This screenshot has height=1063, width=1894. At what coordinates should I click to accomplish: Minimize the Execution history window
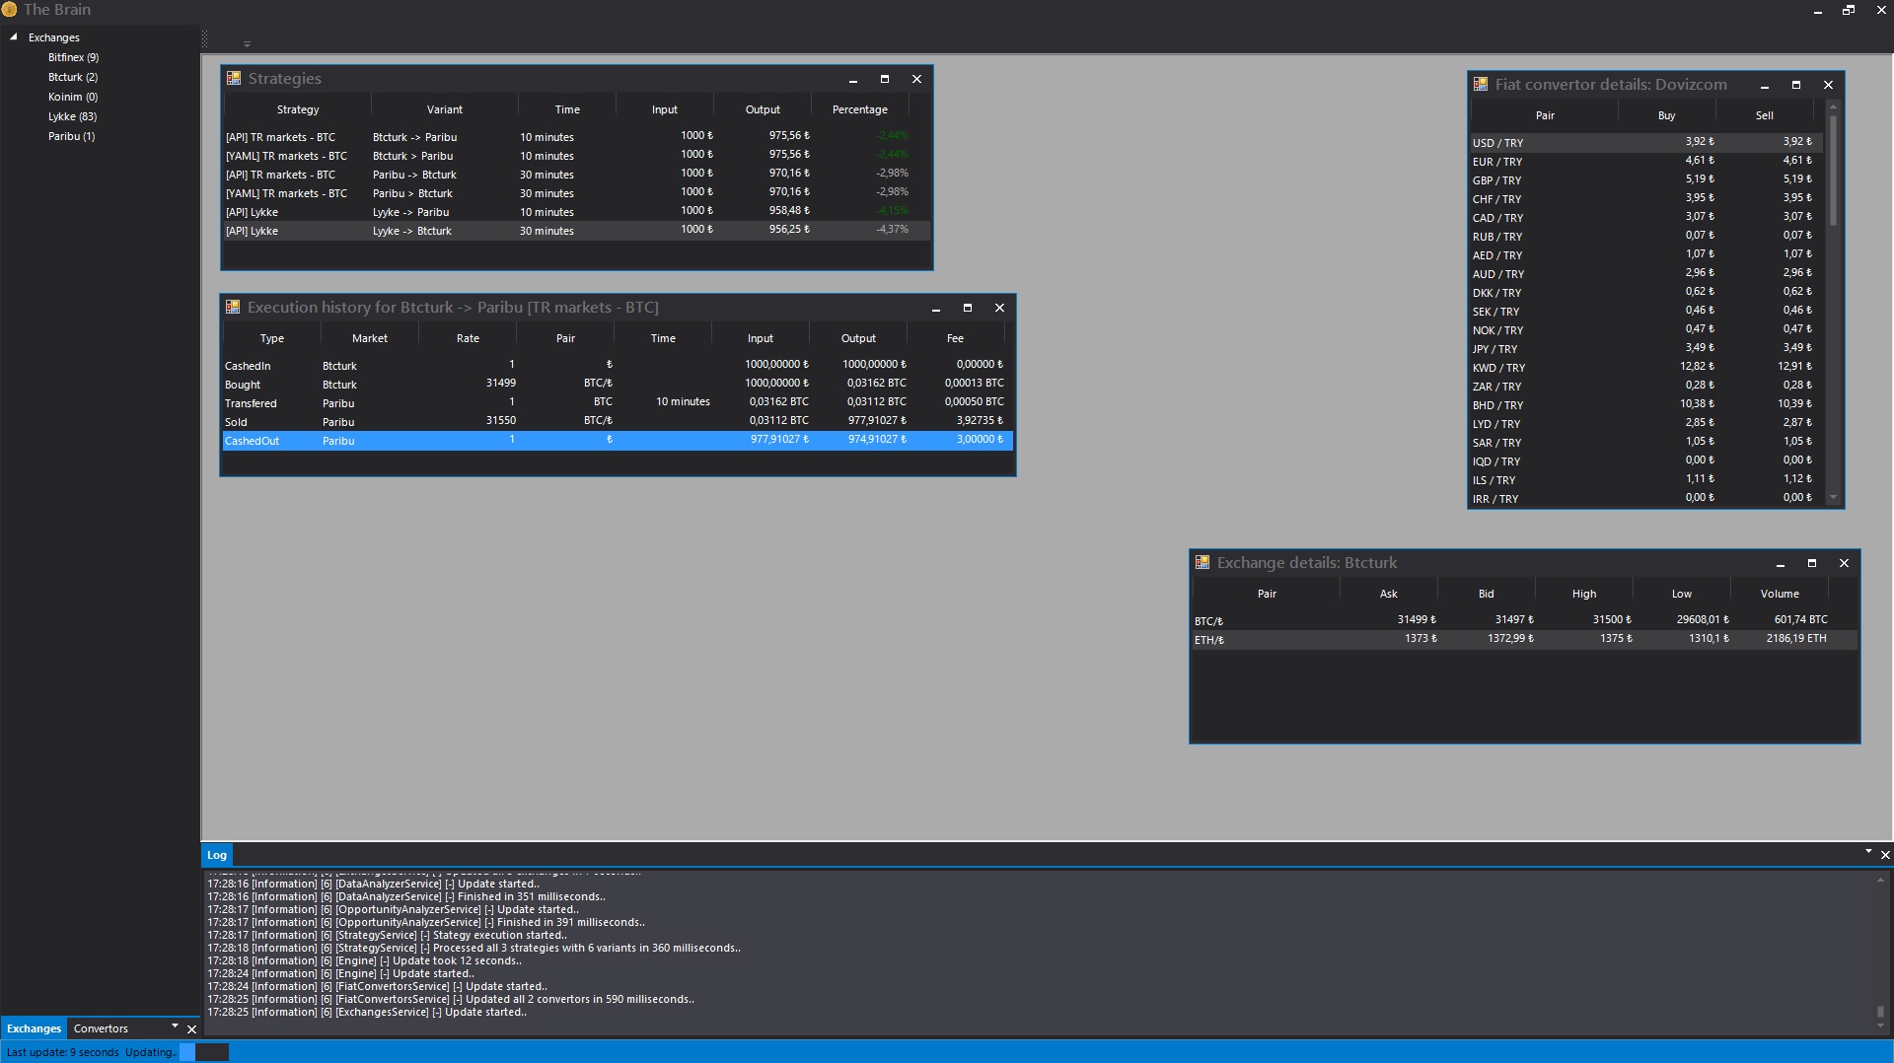pyautogui.click(x=935, y=308)
